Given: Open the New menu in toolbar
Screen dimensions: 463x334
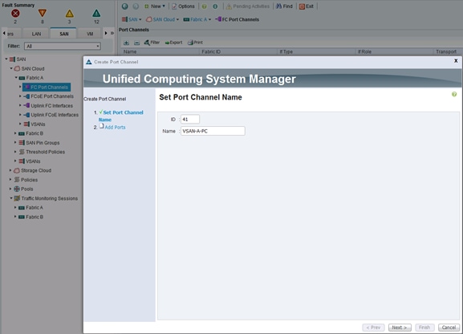Looking at the screenshot, I should point(155,6).
